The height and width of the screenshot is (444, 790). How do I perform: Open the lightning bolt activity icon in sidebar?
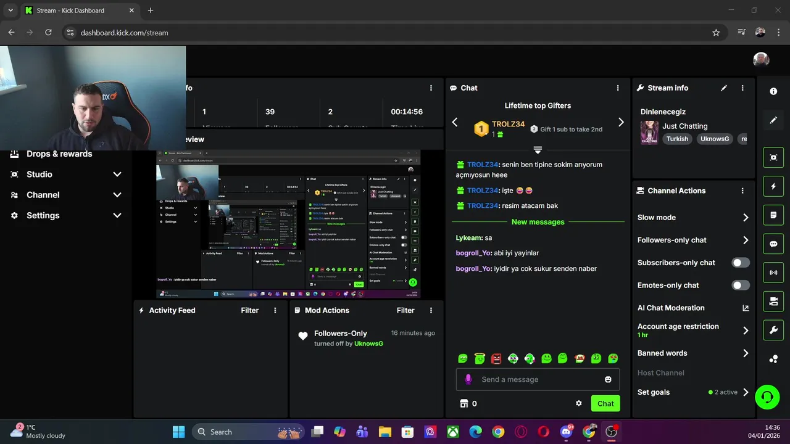coord(773,186)
